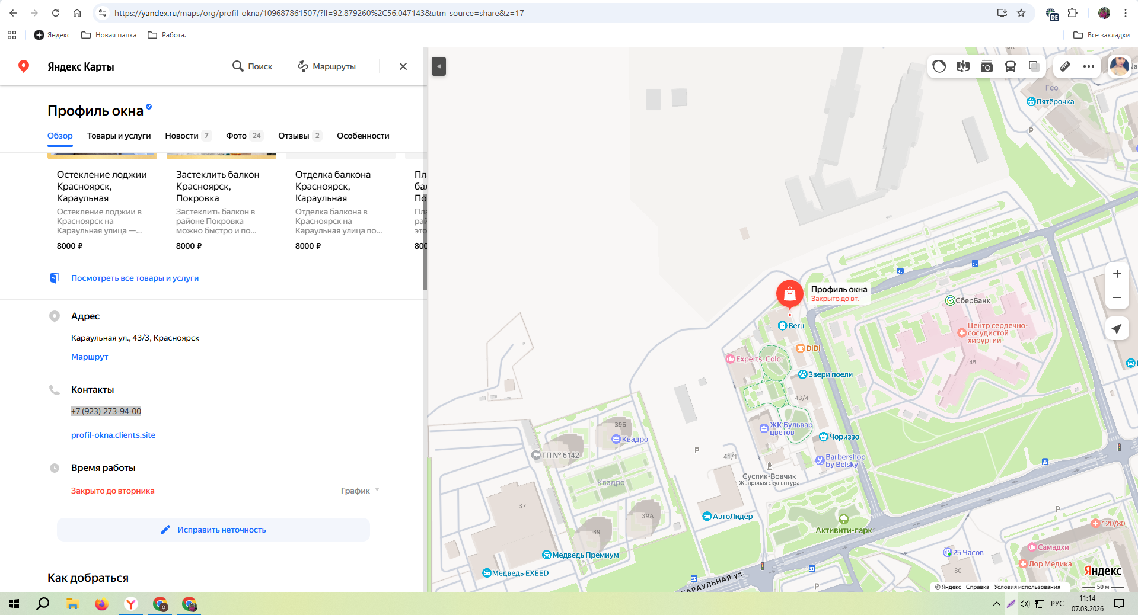
Task: Open the three-dots more menu on the map
Action: (x=1088, y=66)
